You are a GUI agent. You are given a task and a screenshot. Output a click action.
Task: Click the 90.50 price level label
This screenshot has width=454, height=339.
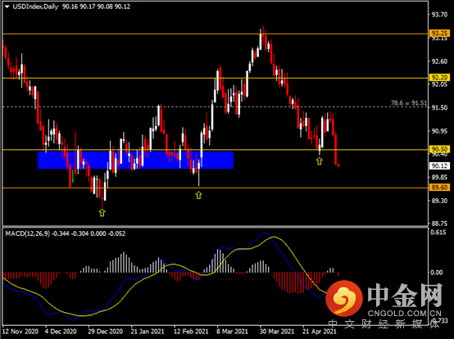point(439,149)
